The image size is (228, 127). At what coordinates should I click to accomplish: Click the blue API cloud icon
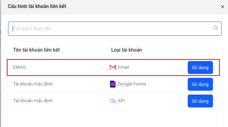click(x=113, y=100)
